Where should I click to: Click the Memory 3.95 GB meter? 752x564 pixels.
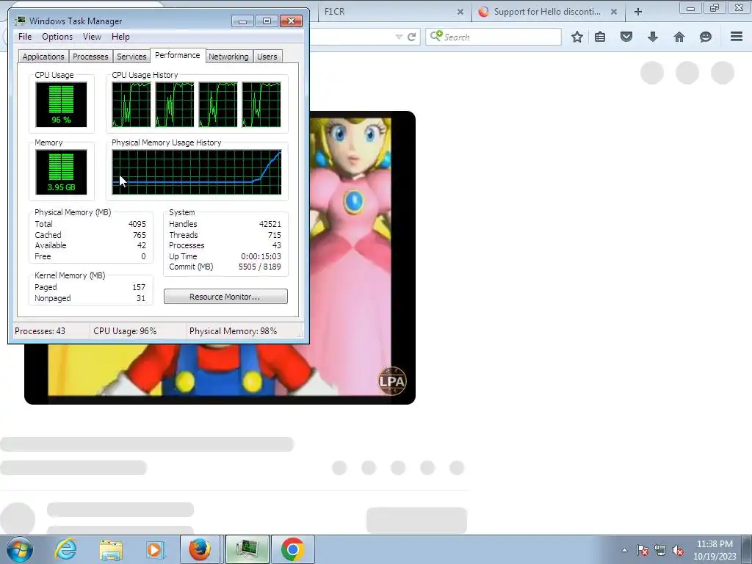click(61, 172)
